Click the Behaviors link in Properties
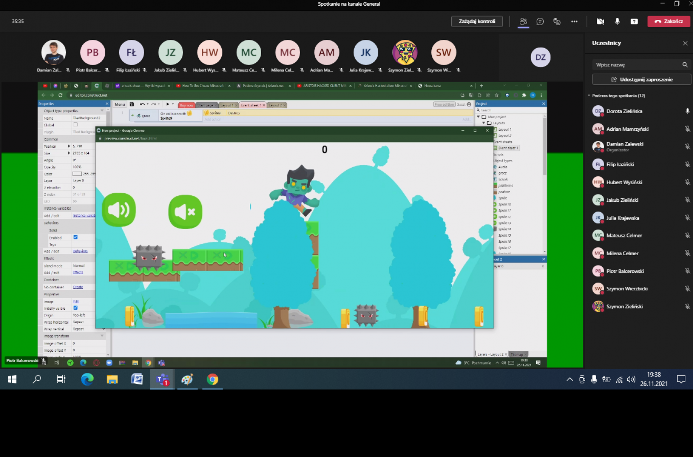 [x=80, y=251]
